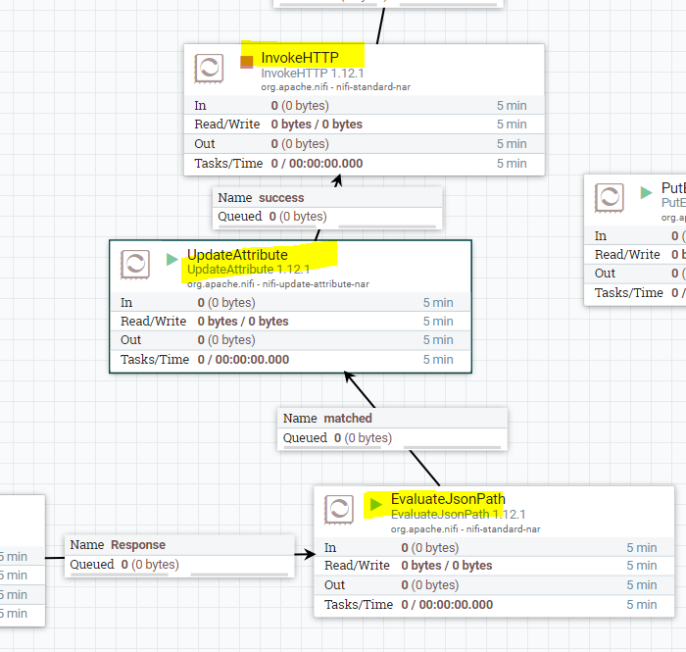Select the InvokeHTTP processor title

pyautogui.click(x=300, y=57)
